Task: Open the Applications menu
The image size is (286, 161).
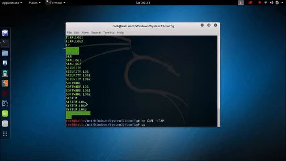Action: [x=12, y=3]
